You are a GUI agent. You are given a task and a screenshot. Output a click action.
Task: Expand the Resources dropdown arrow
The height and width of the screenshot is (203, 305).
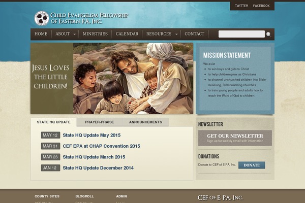click(176, 35)
